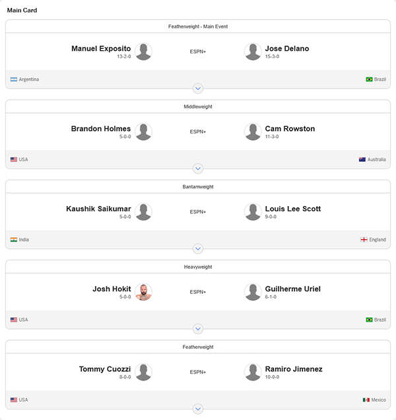Click the Argentina flag icon
396x420 pixels.
click(14, 79)
